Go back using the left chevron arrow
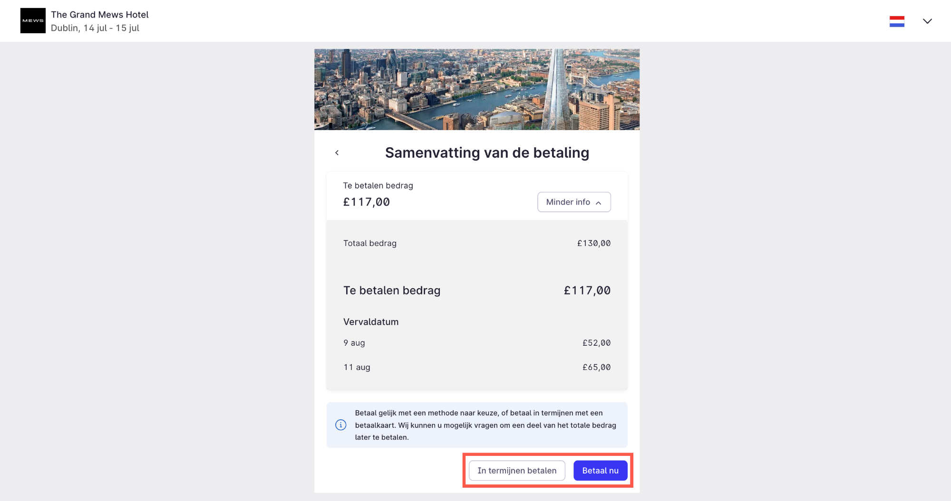This screenshot has height=501, width=951. (337, 152)
